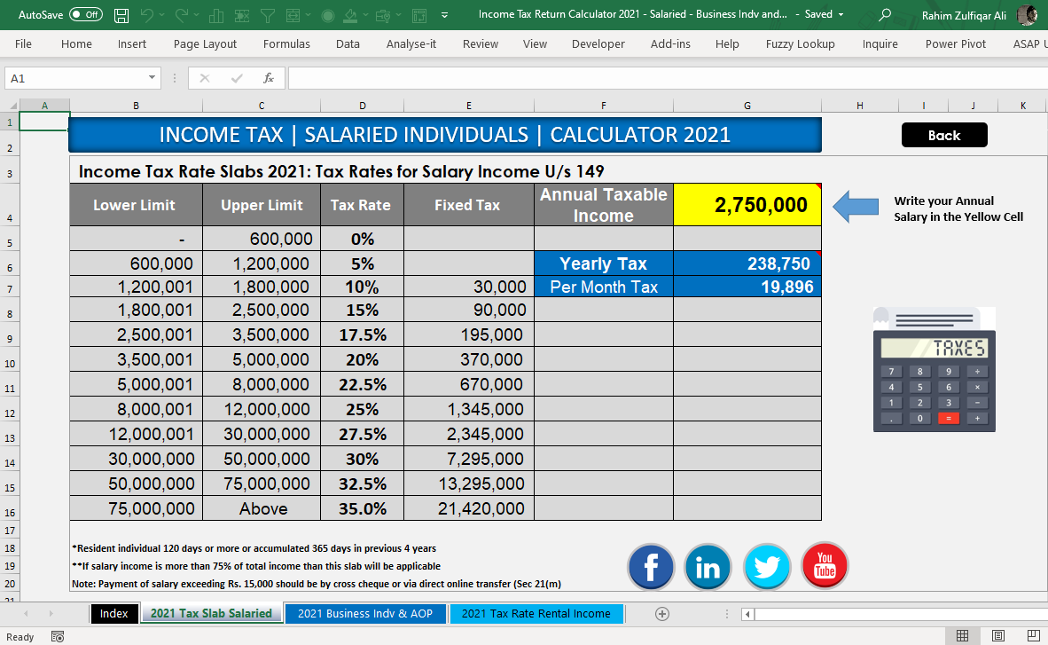Select the Per Month Tax value 19,896
1048x645 pixels.
tap(747, 287)
